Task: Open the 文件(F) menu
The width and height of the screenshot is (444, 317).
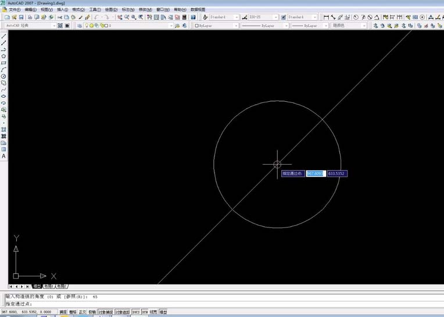Action: click(x=15, y=10)
